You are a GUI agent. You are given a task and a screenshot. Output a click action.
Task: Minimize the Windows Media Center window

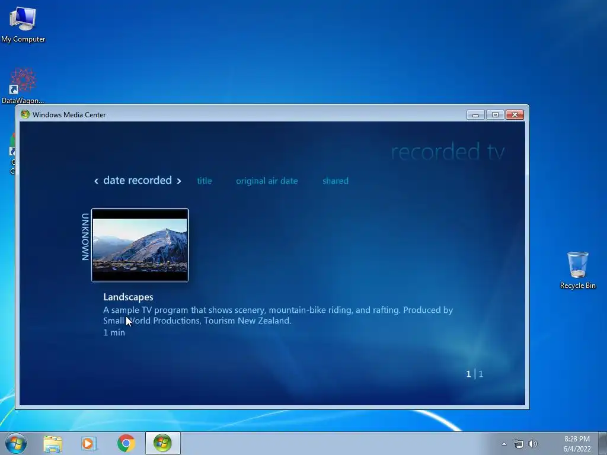(x=475, y=115)
